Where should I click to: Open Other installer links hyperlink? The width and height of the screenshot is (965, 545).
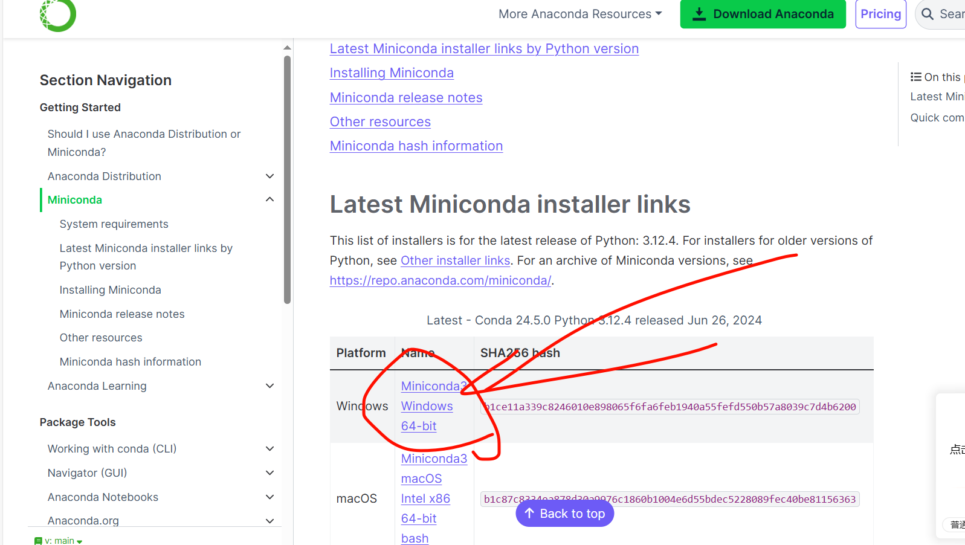pyautogui.click(x=456, y=260)
